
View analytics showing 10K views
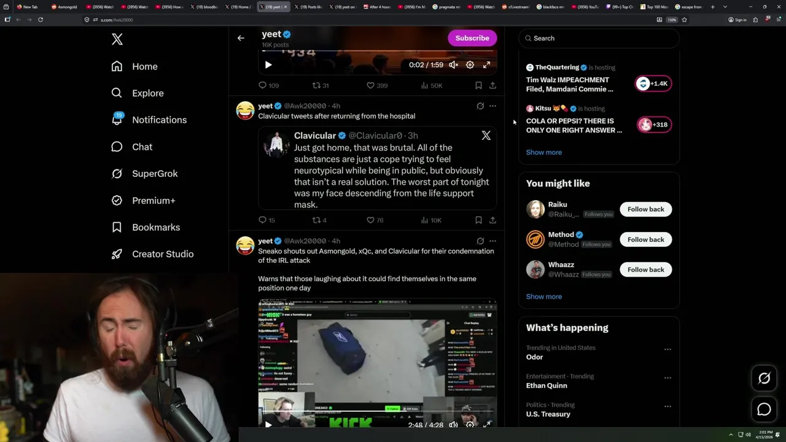[432, 220]
